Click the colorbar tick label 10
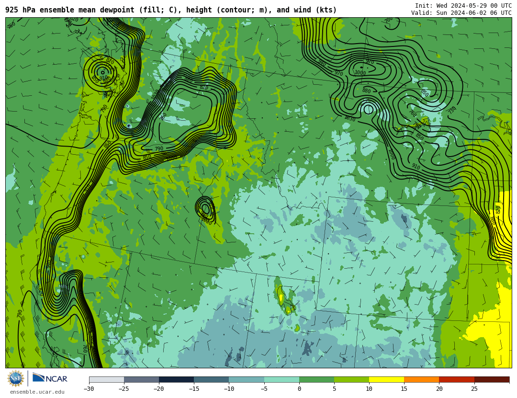The image size is (517, 398). [x=369, y=389]
